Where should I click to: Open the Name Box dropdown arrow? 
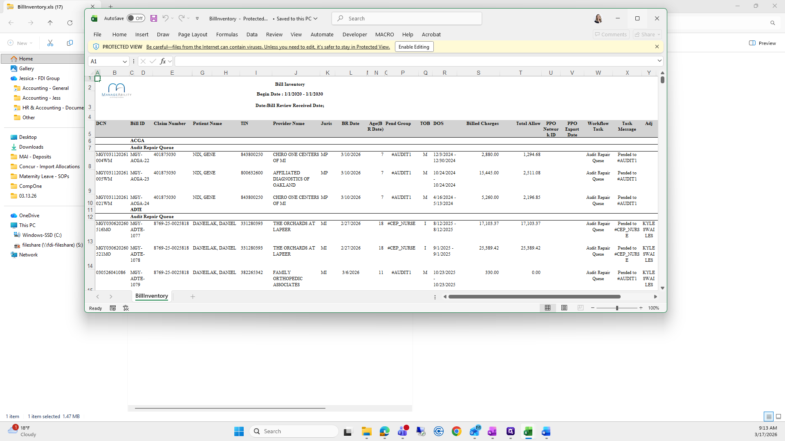coord(125,61)
